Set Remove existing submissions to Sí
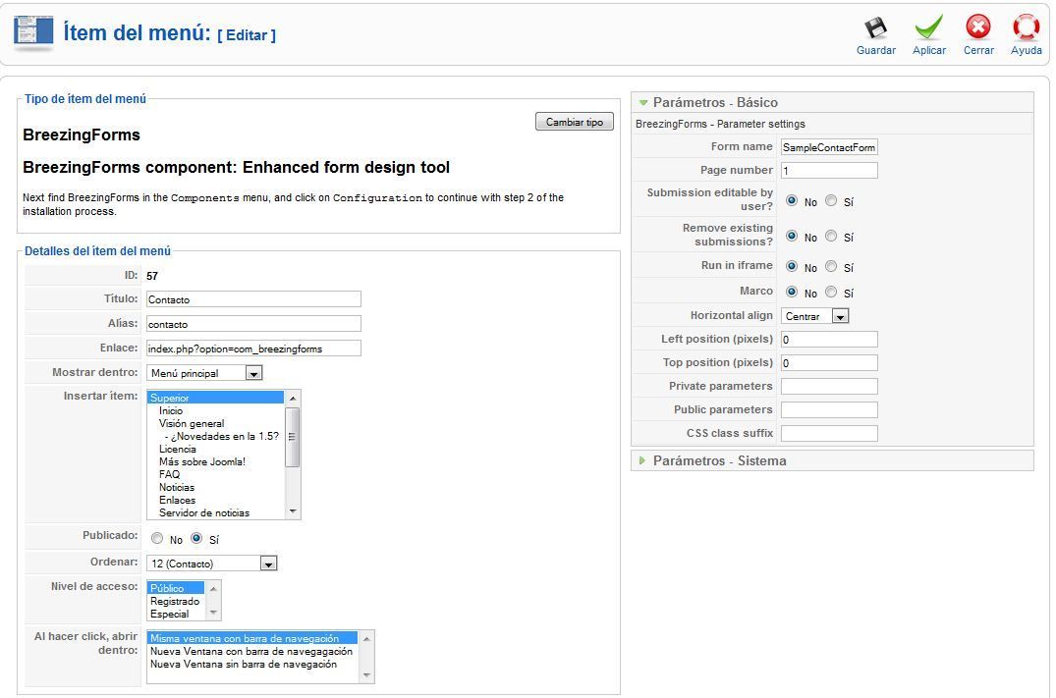The image size is (1056, 698). [831, 237]
